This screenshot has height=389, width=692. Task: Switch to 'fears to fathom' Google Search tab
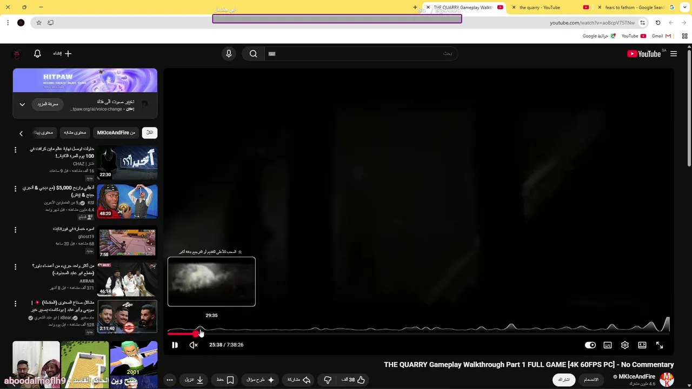[636, 8]
